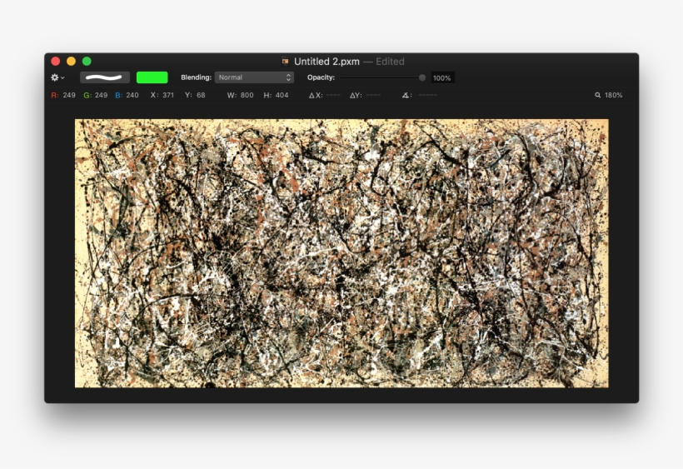Click the Opacity slider handle

pyautogui.click(x=422, y=77)
